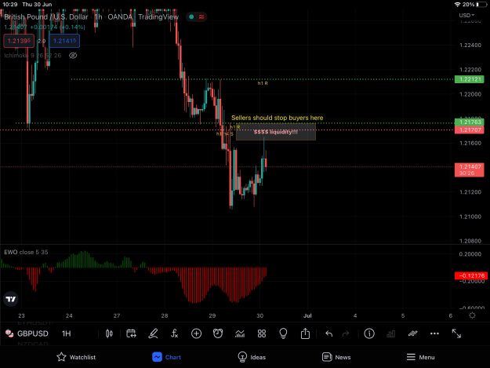Open the Menu tab
This screenshot has width=490, height=368.
421,357
